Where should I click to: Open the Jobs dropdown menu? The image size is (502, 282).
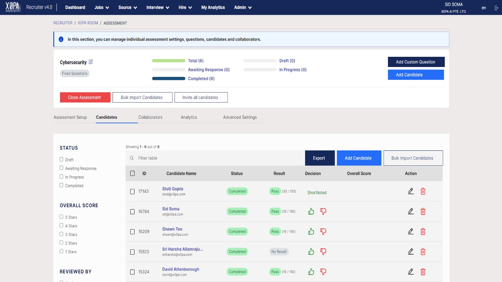(x=102, y=7)
